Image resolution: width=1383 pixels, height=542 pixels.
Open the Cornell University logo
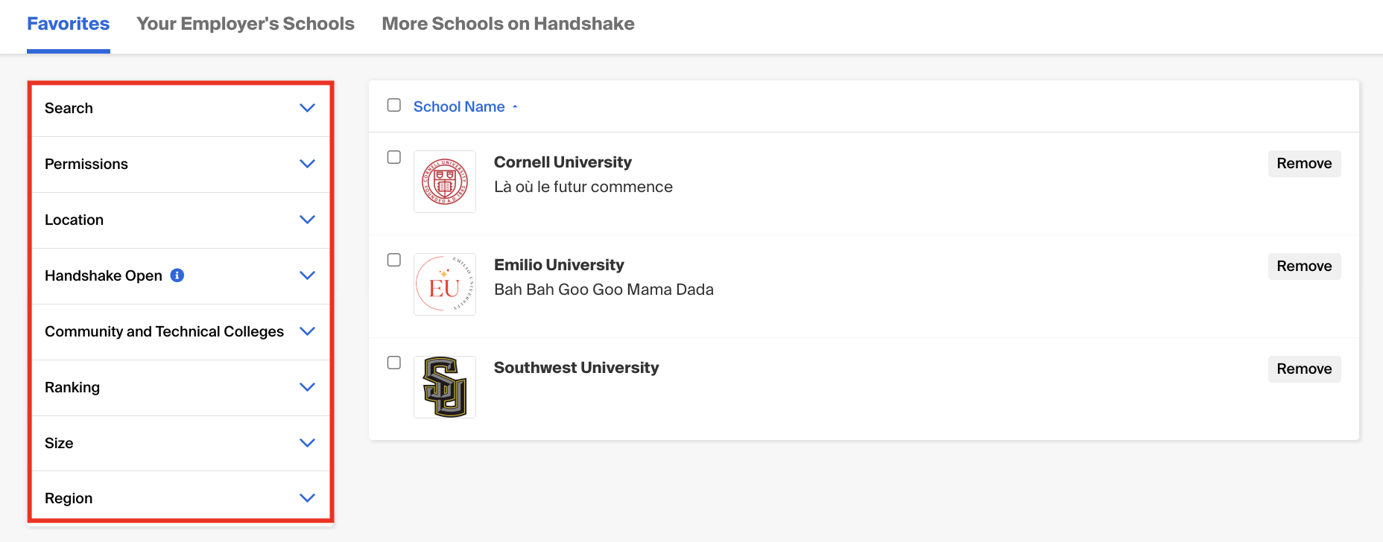click(445, 182)
